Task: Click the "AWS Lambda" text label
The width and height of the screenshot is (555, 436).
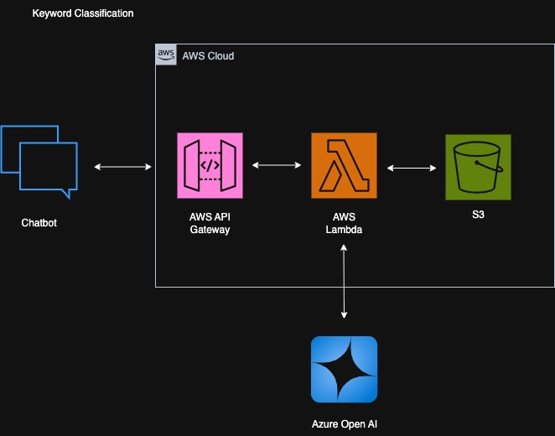Action: point(344,222)
